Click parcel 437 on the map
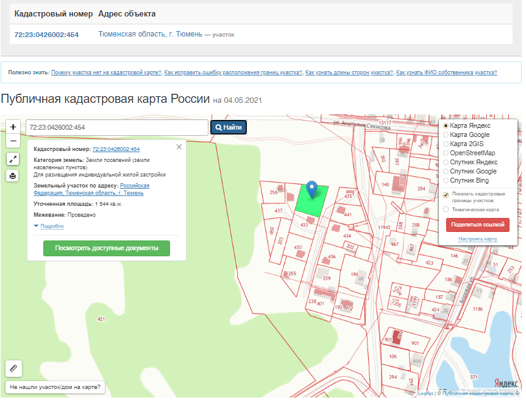This screenshot has width=526, height=403. click(x=278, y=211)
